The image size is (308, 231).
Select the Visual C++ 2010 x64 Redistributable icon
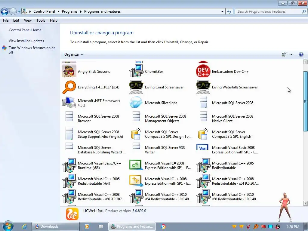tap(136, 197)
